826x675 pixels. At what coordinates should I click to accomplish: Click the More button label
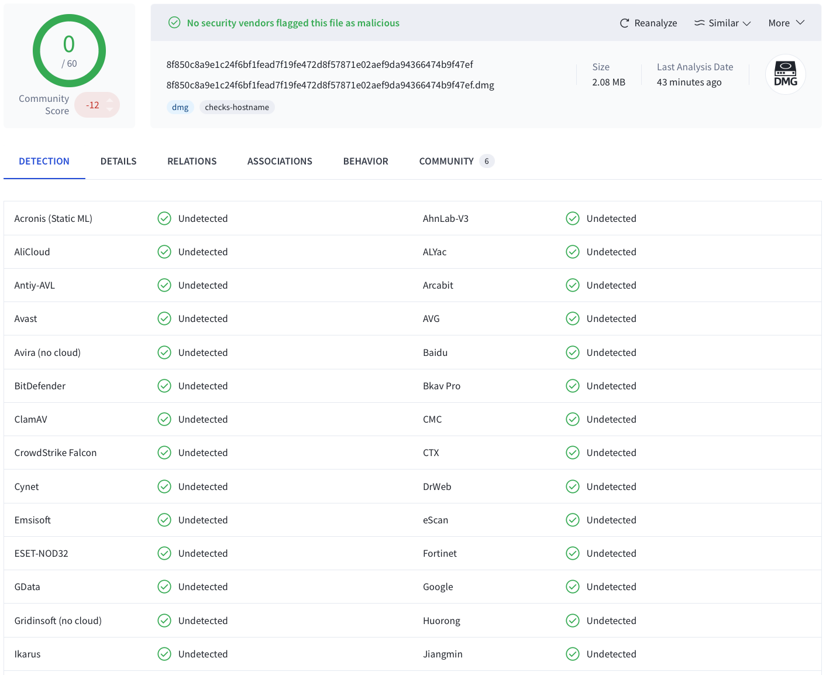pyautogui.click(x=779, y=23)
